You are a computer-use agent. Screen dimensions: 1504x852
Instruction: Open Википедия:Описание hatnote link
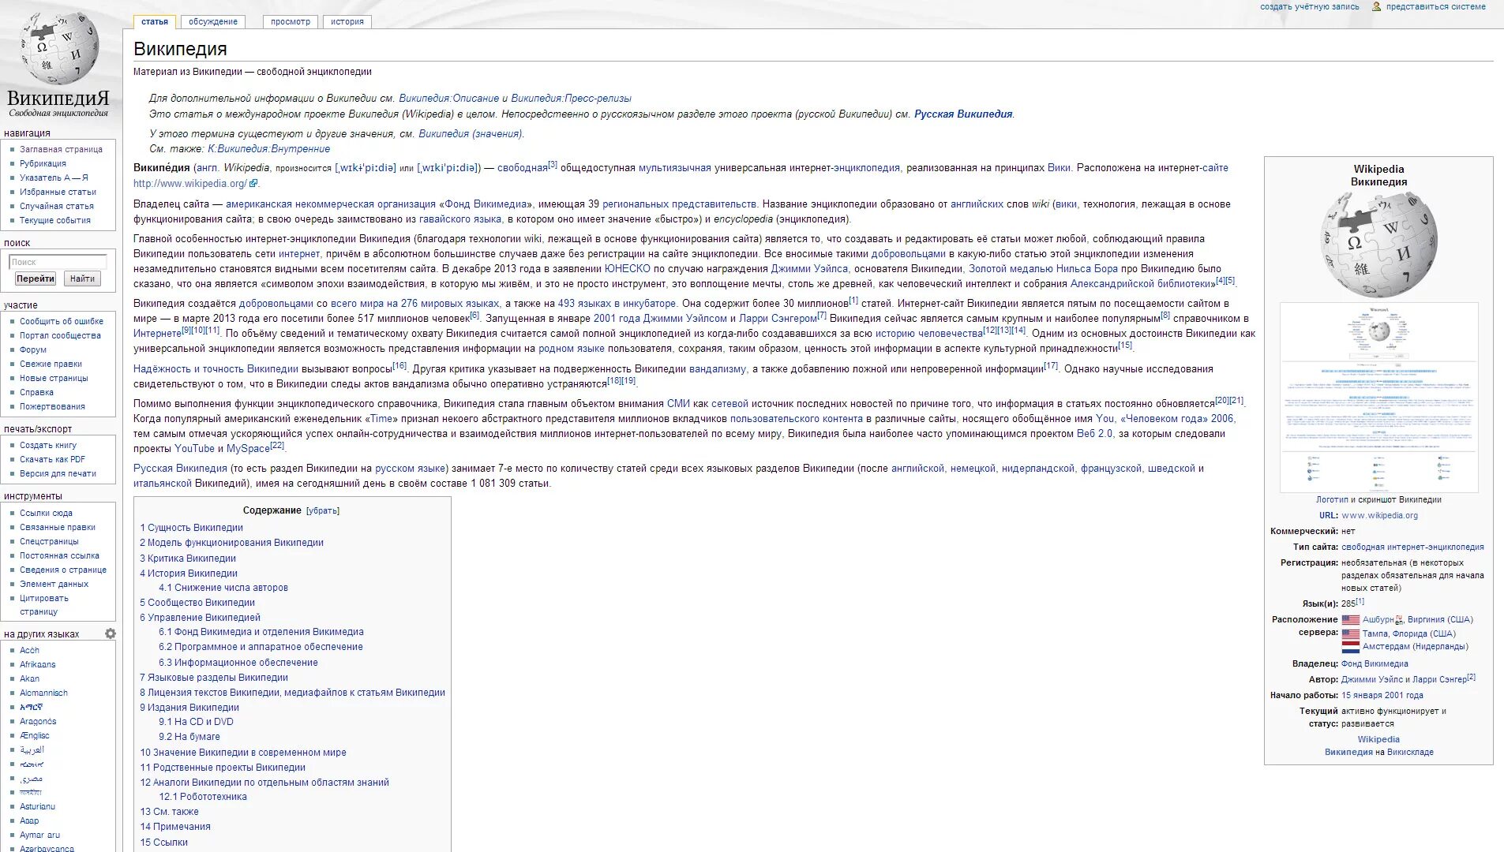448,99
